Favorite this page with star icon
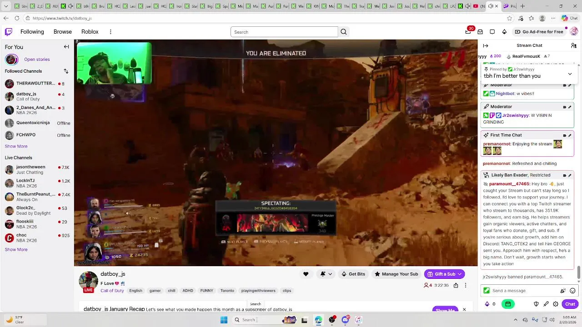Screen dimensions: 582x327 (x=510, y=18)
